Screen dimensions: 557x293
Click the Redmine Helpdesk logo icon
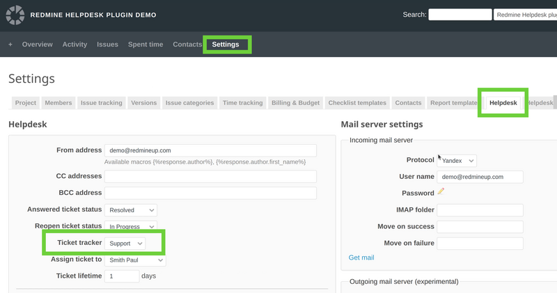(15, 15)
